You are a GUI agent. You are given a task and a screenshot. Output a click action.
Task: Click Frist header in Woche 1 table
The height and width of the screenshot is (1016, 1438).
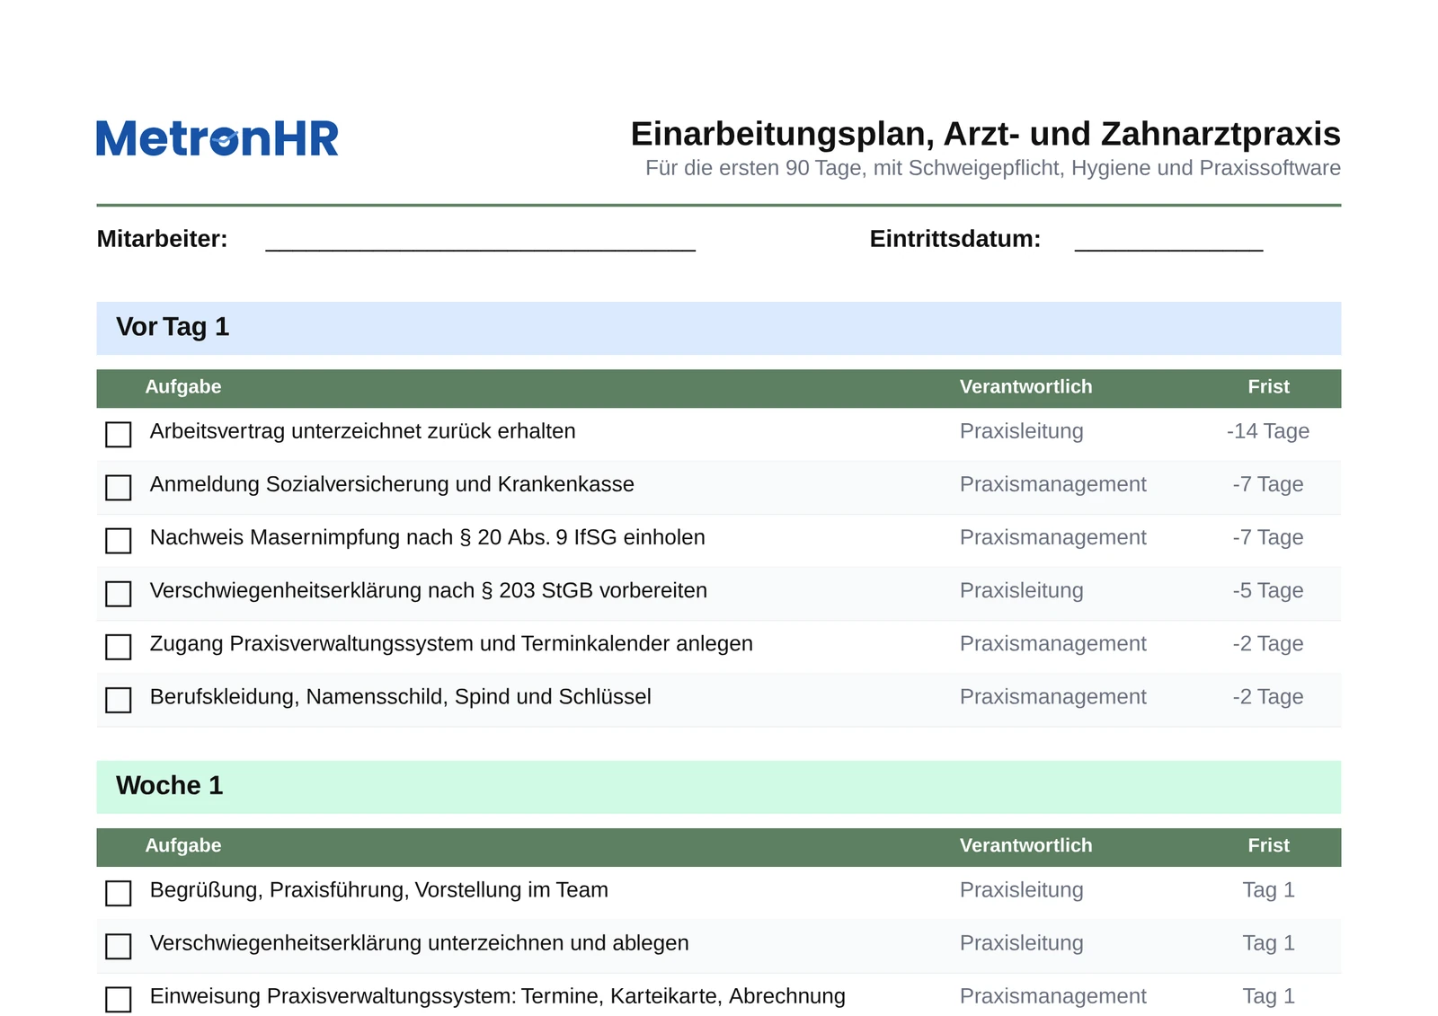[x=1268, y=846]
